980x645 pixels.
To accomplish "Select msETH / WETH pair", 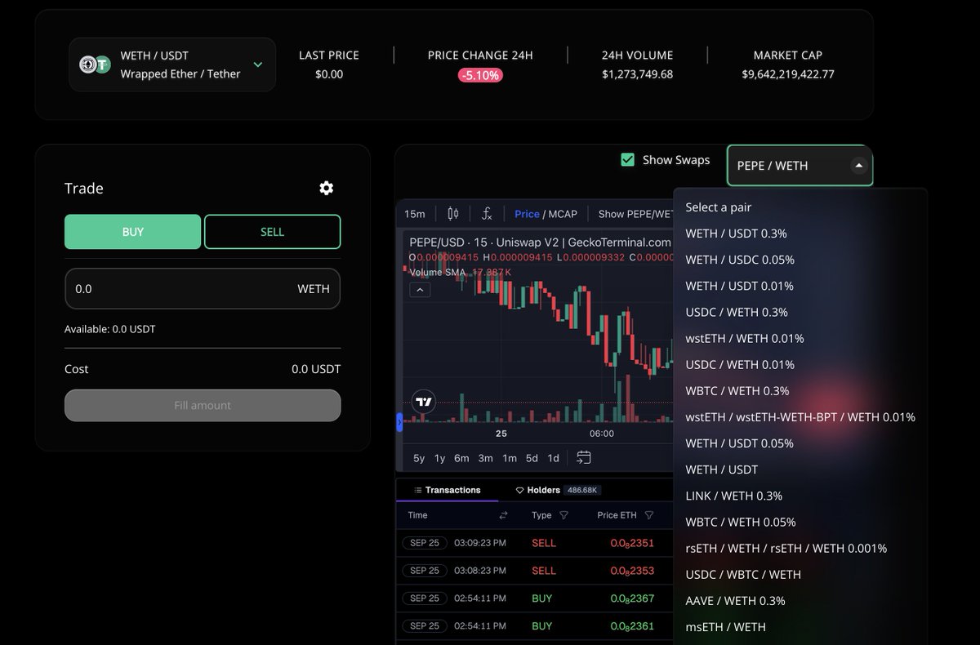I will click(726, 627).
